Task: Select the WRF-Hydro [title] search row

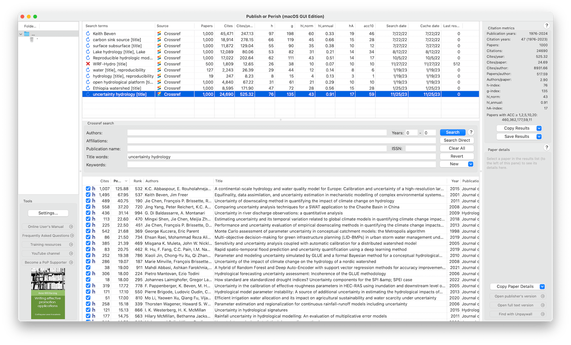Action: [281, 64]
